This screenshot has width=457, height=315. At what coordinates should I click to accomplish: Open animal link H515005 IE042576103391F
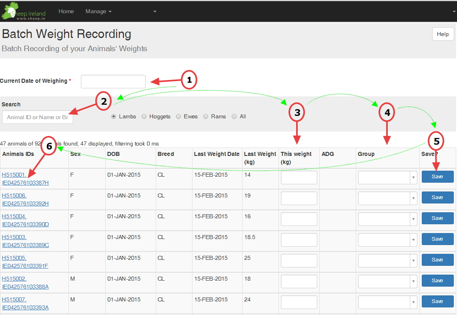(x=25, y=262)
